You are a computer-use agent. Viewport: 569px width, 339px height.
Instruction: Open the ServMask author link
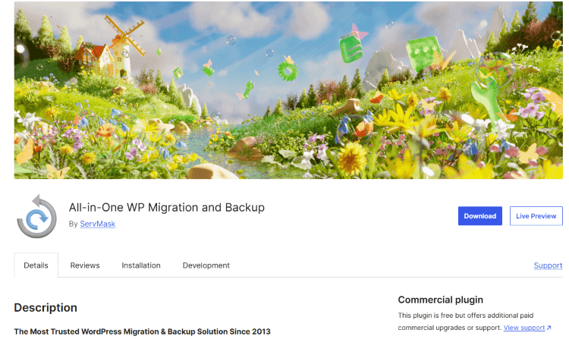(98, 224)
